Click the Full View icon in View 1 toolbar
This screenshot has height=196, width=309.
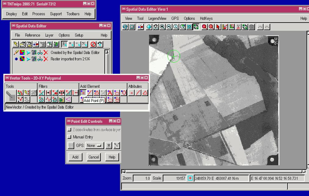[132, 27]
